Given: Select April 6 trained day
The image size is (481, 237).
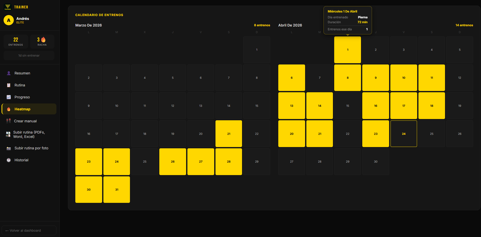Looking at the screenshot, I should click(x=292, y=78).
